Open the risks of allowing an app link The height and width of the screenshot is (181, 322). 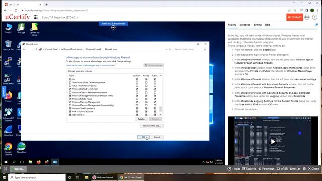pyautogui.click(x=91, y=65)
